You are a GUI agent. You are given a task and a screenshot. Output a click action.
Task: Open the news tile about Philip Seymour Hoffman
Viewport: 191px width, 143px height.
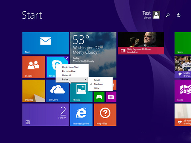[x=141, y=43]
